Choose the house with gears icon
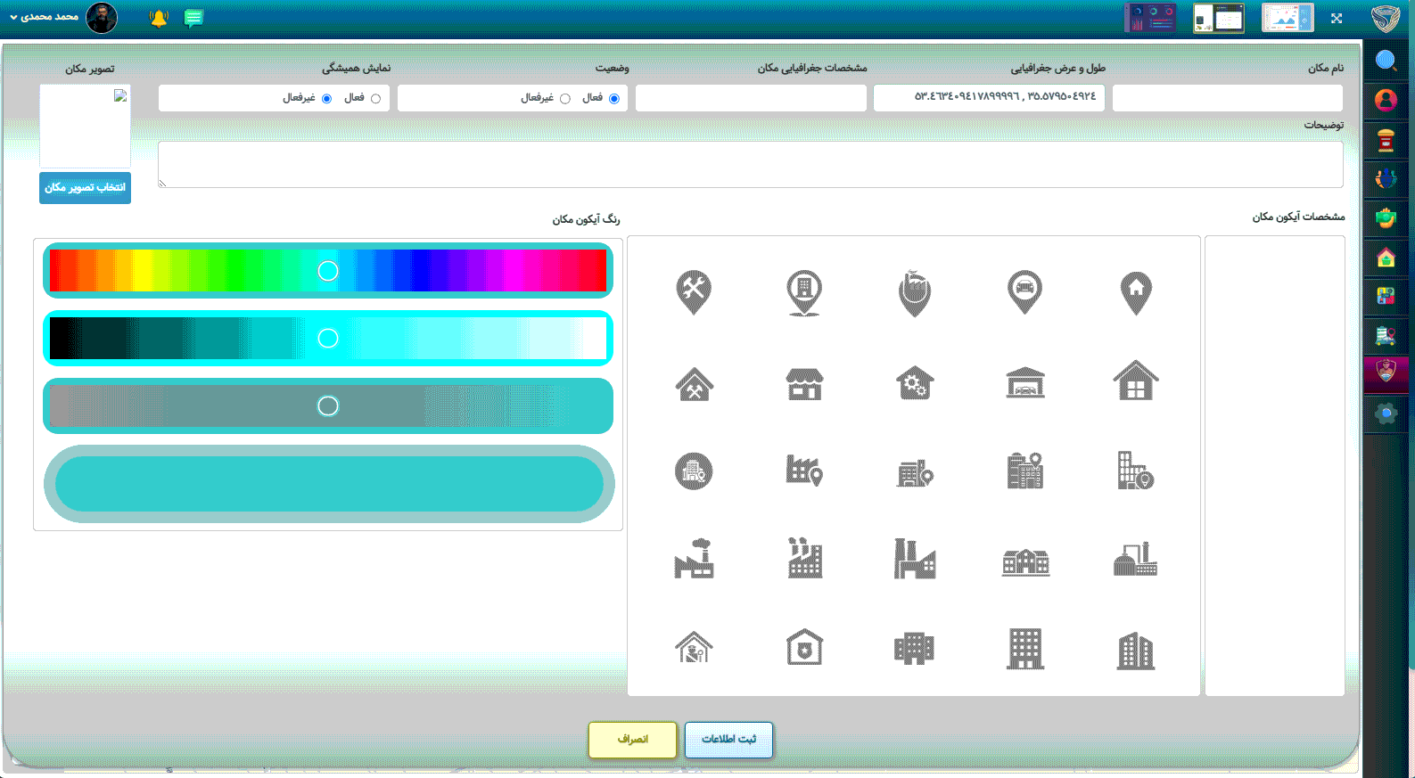 tap(915, 383)
